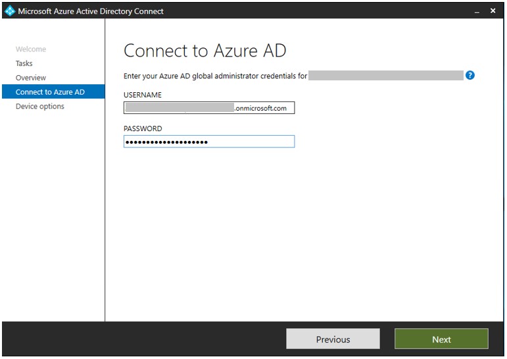Focus the PASSWORD input field
Image resolution: width=507 pixels, height=359 pixels.
point(209,142)
